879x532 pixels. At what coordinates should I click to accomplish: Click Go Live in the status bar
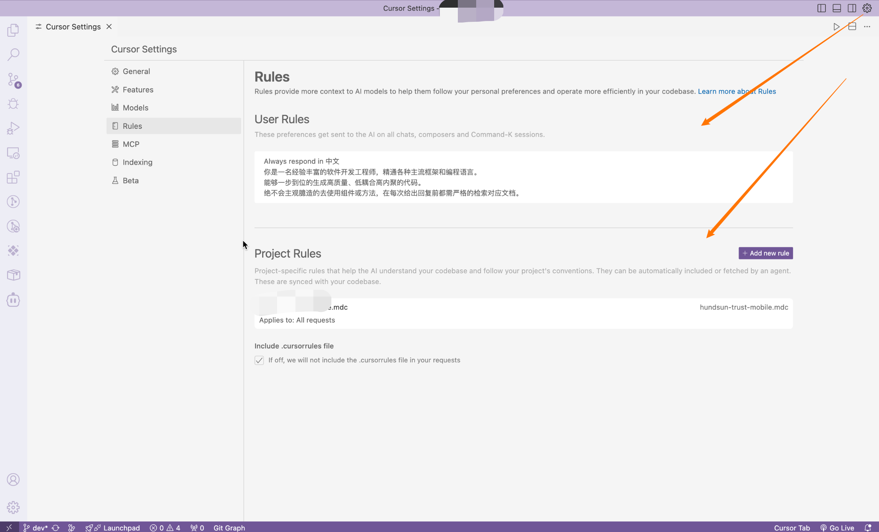[837, 528]
